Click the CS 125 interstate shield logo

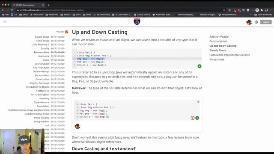click(x=137, y=22)
